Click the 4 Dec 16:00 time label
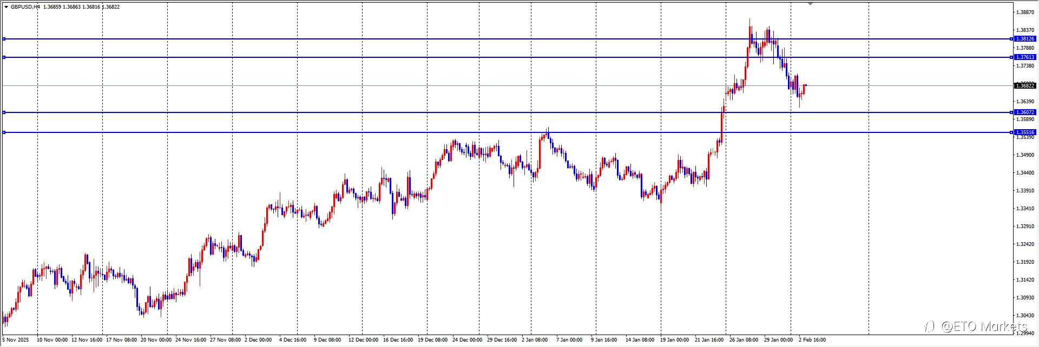 point(293,340)
